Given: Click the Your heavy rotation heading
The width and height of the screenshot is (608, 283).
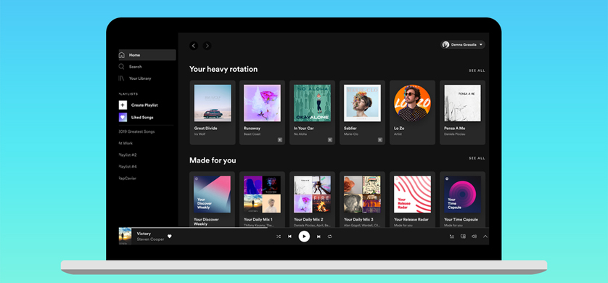Looking at the screenshot, I should click(223, 70).
